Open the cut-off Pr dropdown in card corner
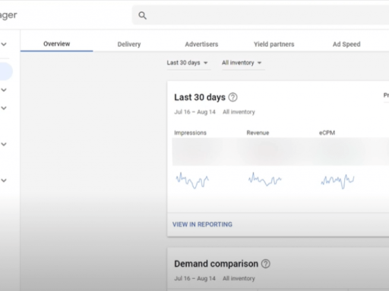This screenshot has width=389, height=291. [x=386, y=95]
